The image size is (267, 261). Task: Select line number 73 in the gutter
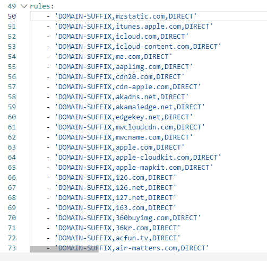[x=12, y=248]
